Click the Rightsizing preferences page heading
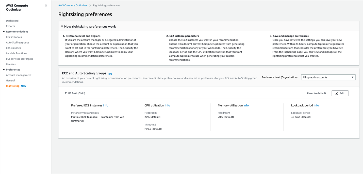 85,14
